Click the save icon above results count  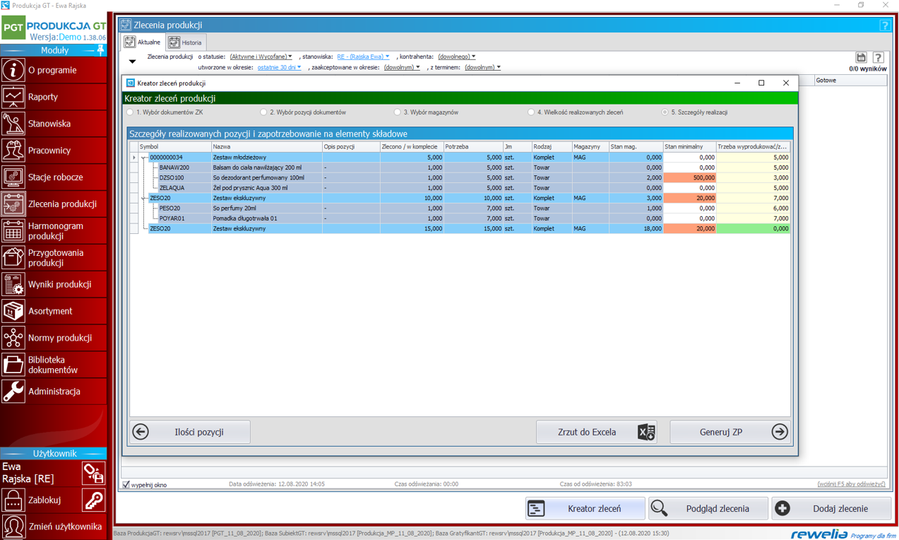click(861, 57)
